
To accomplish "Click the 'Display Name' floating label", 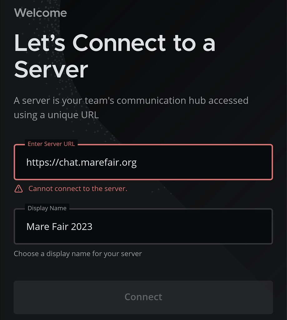I will 47,208.
